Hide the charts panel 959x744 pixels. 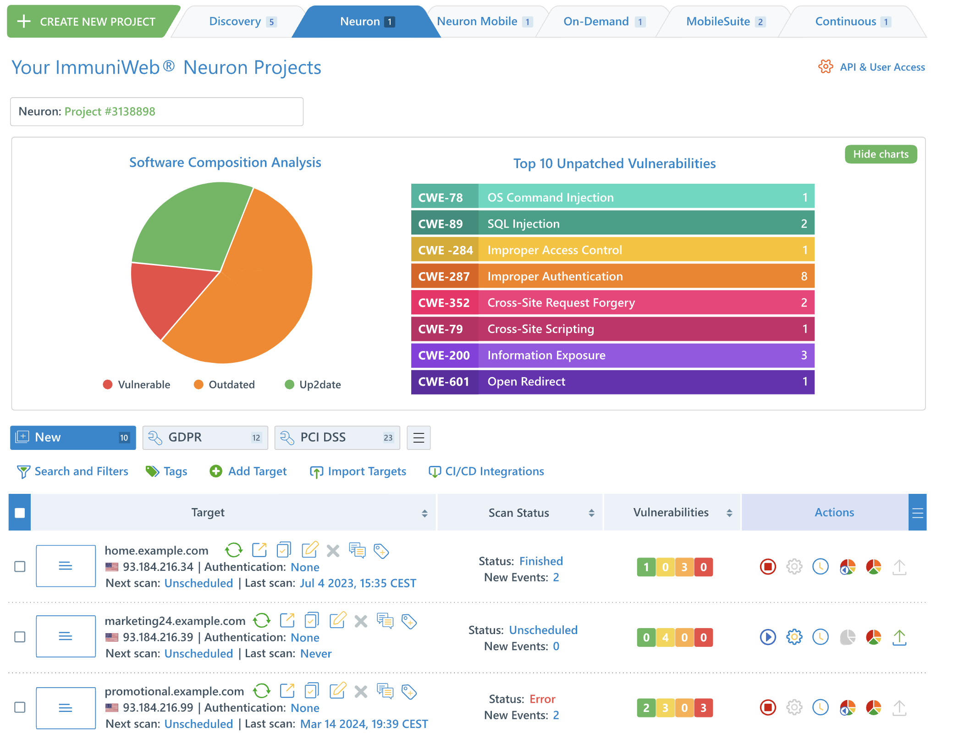pos(881,154)
